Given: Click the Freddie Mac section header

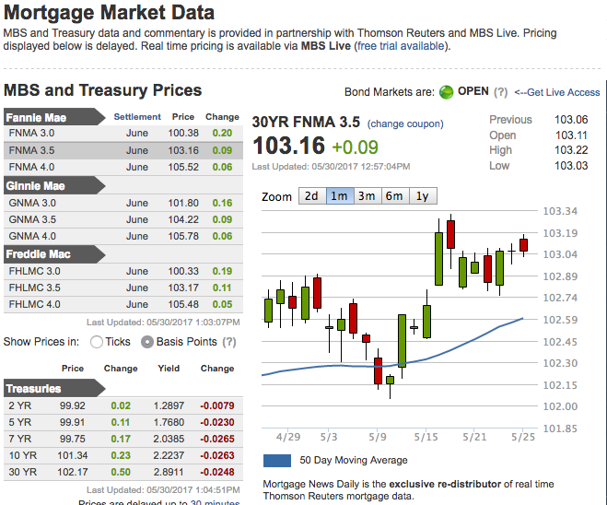Looking at the screenshot, I should tap(54, 254).
